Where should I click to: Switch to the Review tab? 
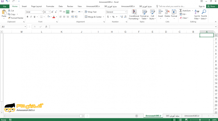pos(70,6)
